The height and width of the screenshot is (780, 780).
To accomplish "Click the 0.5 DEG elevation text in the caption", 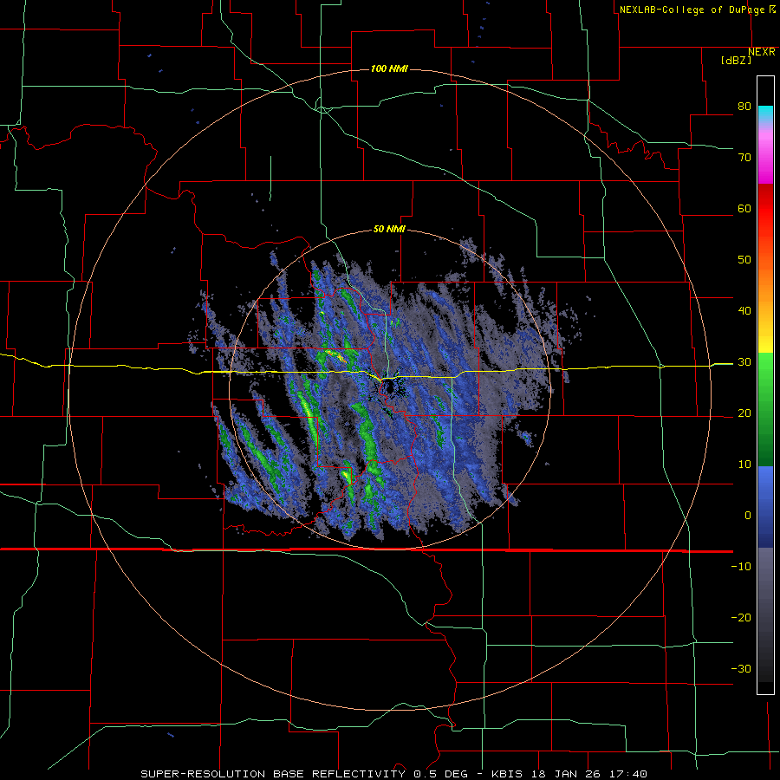I will (441, 774).
